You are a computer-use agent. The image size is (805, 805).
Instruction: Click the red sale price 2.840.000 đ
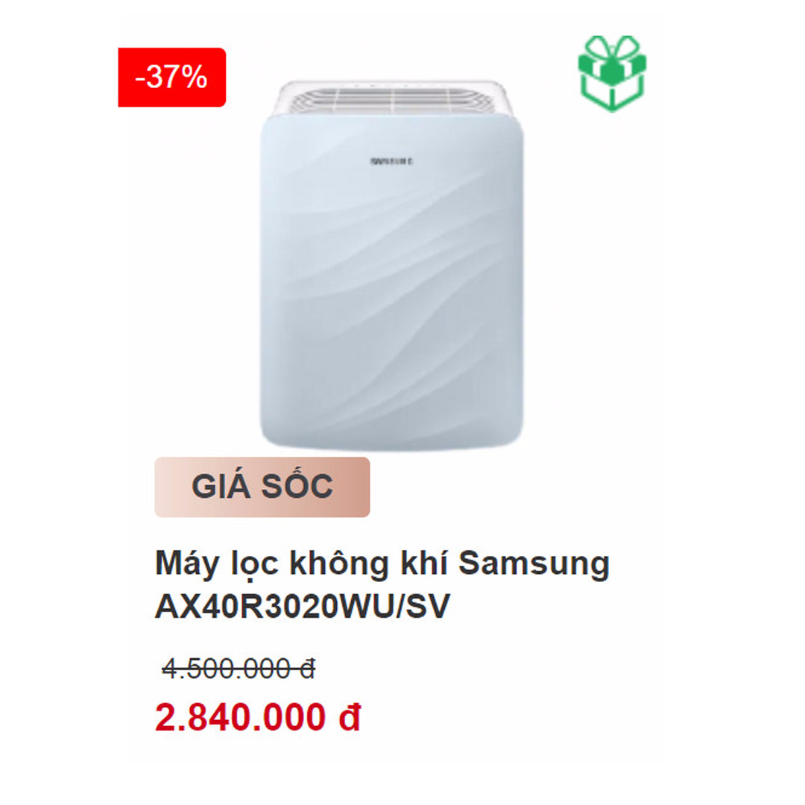coord(258,717)
